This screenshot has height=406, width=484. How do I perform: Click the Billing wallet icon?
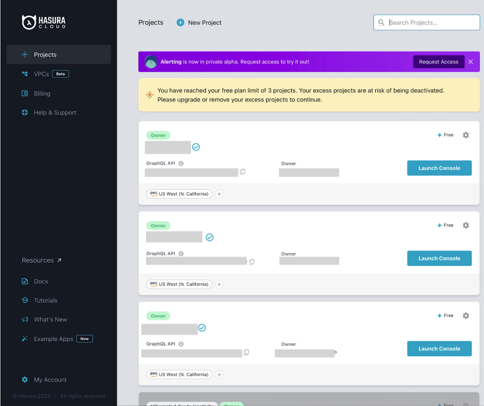25,93
